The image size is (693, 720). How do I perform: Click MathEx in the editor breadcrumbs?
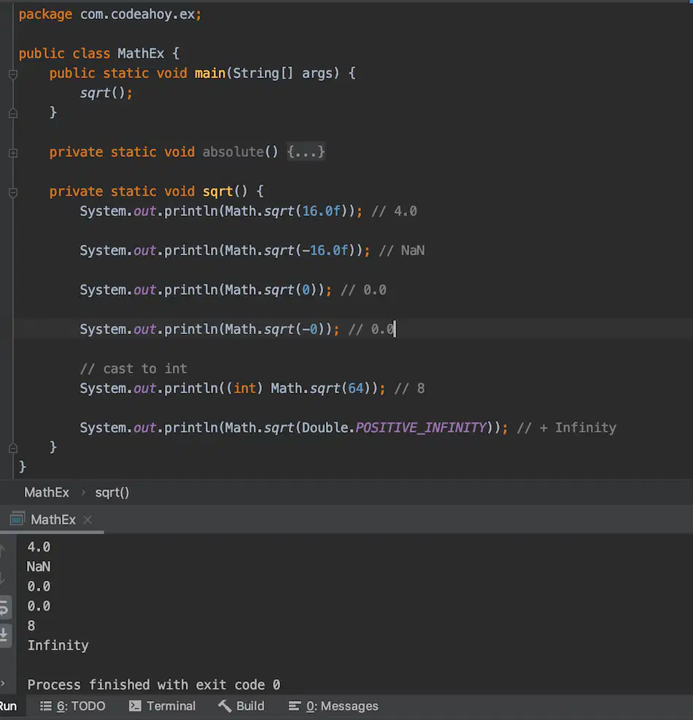pos(47,492)
